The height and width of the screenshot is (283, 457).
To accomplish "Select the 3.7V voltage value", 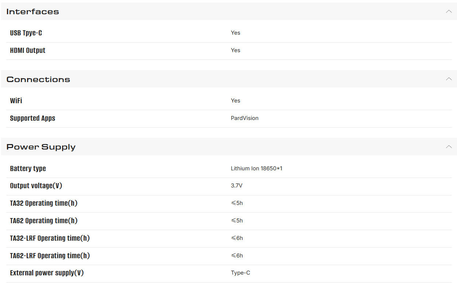I will click(x=237, y=186).
